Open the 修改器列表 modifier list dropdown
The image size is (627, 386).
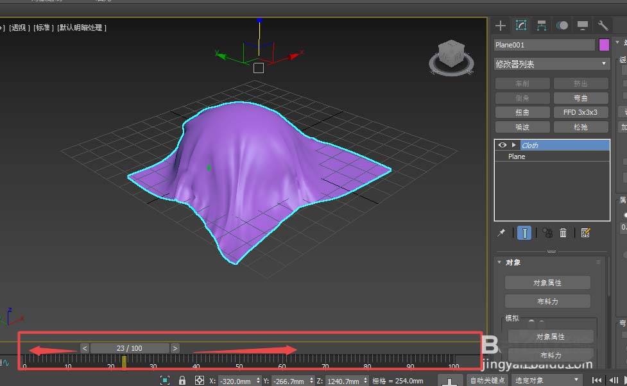click(551, 64)
